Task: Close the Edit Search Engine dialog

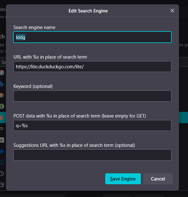Action: 172,11
